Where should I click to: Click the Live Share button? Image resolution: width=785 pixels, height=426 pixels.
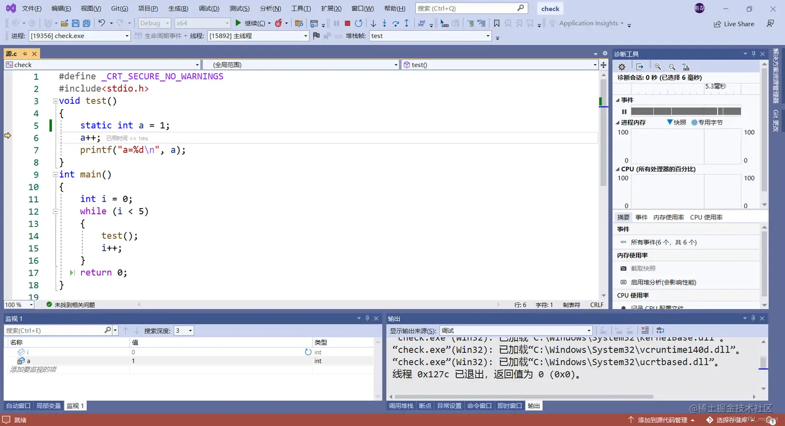pyautogui.click(x=734, y=24)
